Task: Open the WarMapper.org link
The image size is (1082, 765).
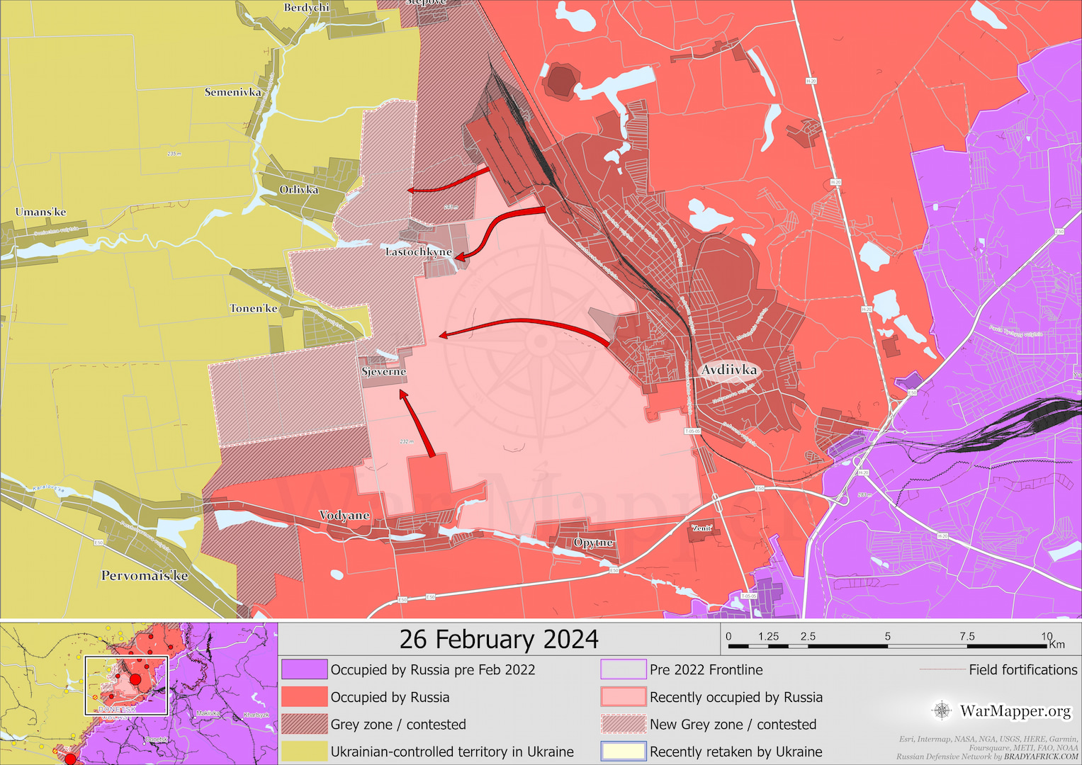Action: 1015,710
